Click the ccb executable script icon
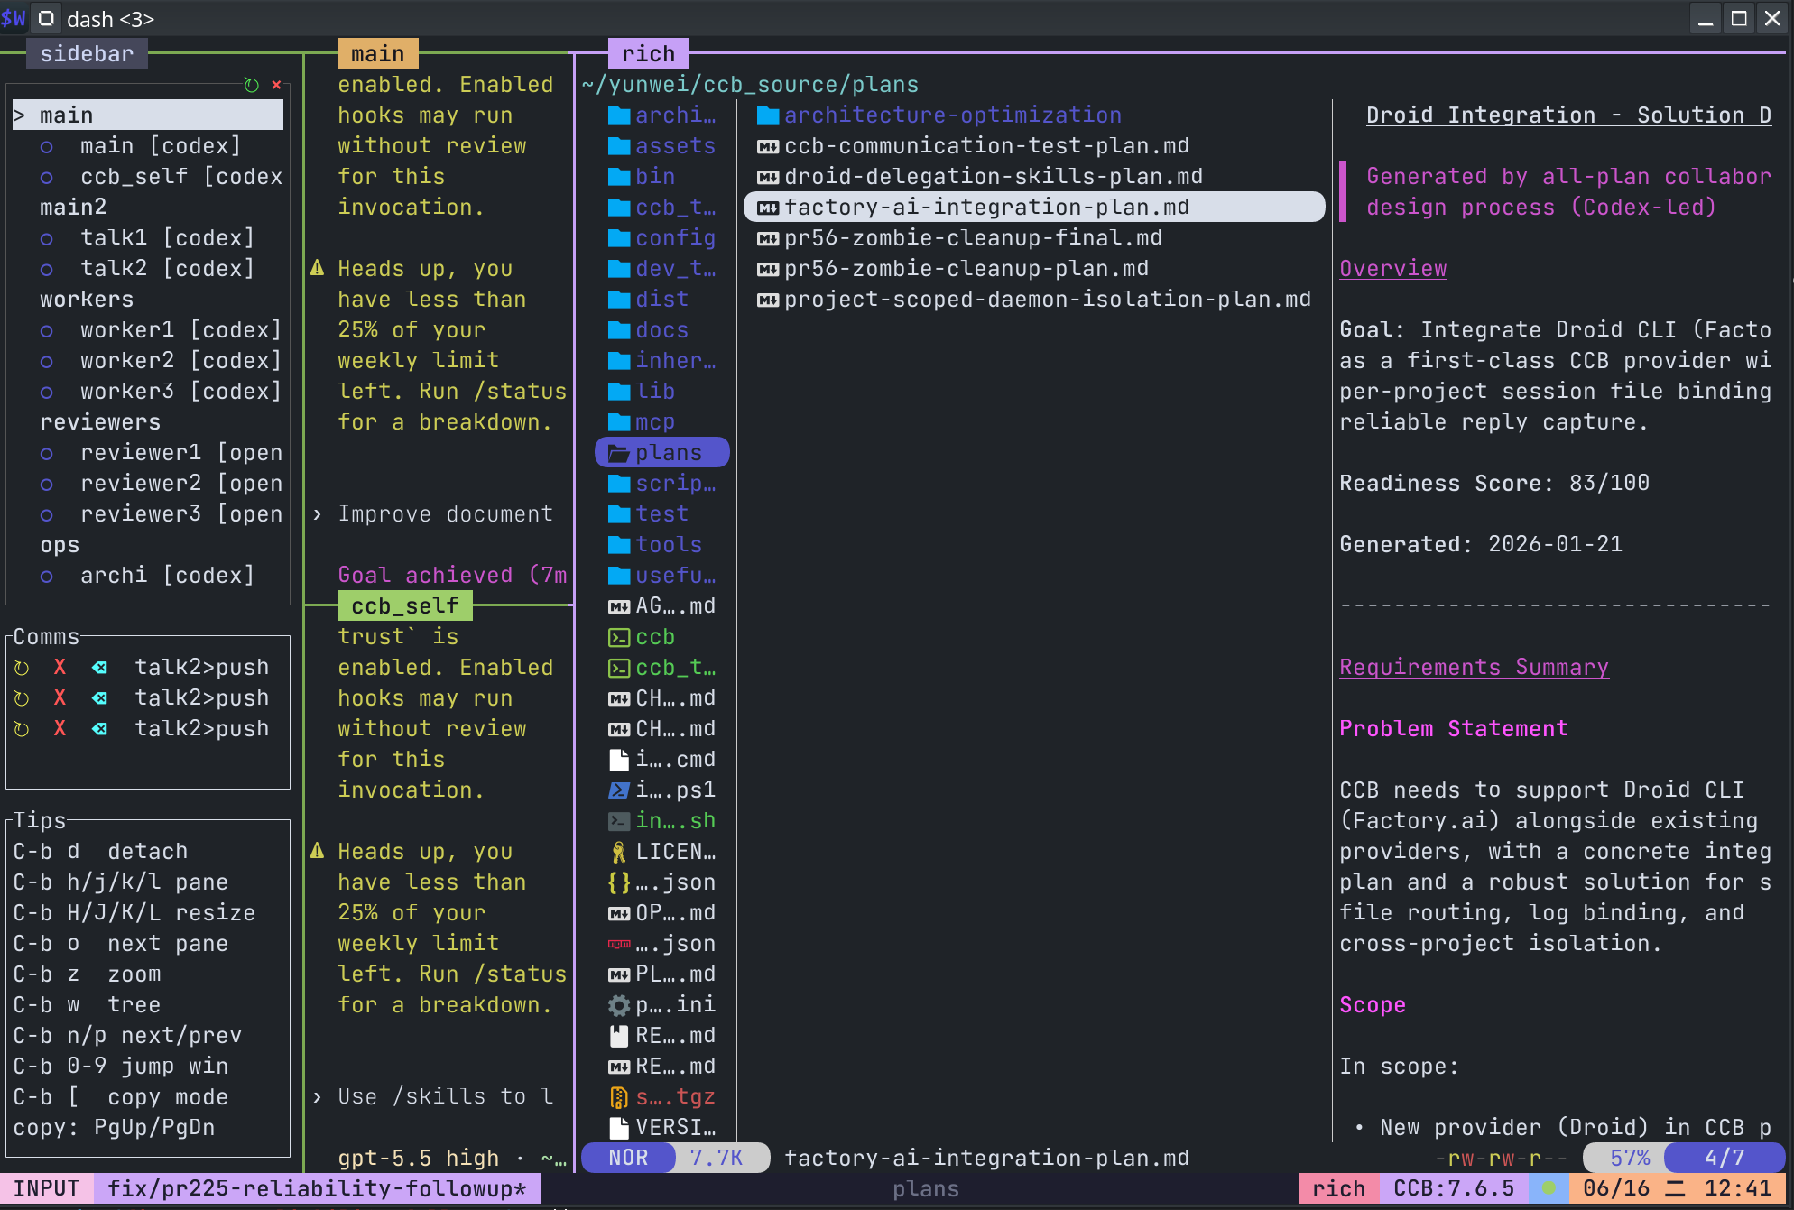 pos(619,637)
